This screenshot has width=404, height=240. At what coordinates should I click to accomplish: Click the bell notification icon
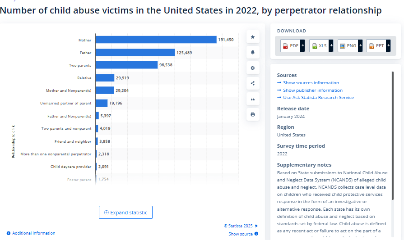(x=252, y=52)
